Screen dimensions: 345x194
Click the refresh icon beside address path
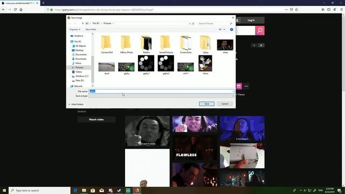point(194,24)
